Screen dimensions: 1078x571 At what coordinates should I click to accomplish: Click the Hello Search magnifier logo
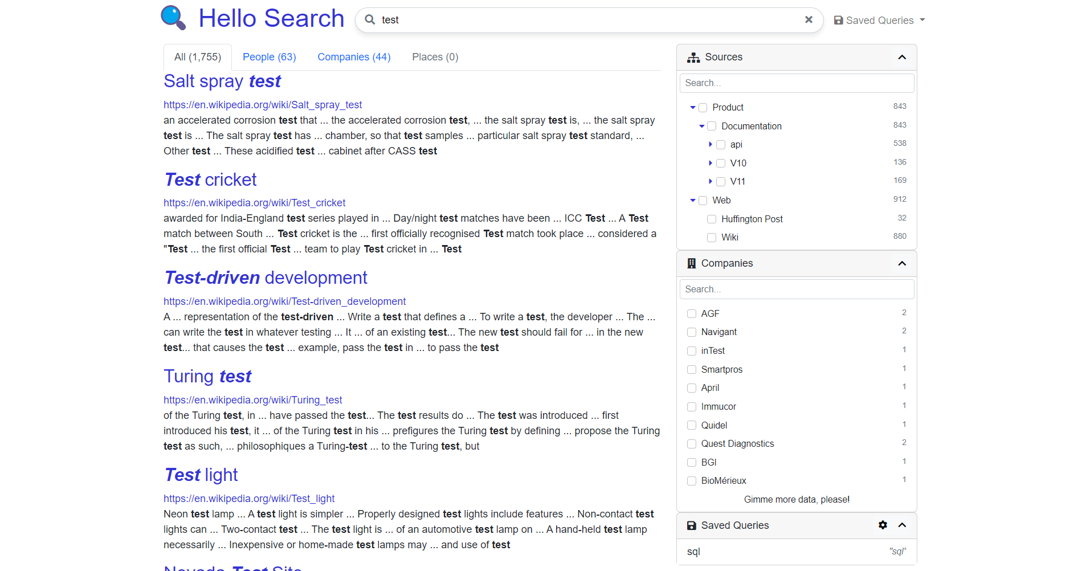pos(173,18)
